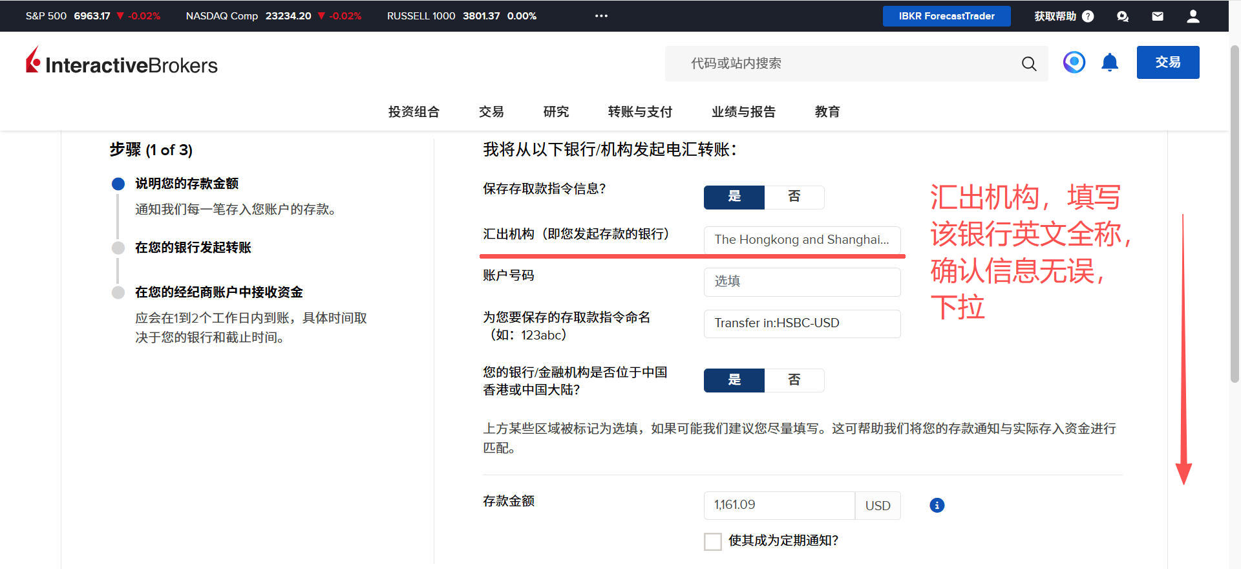Click the blue 交易 button
Image resolution: width=1241 pixels, height=569 pixels.
[x=1167, y=62]
